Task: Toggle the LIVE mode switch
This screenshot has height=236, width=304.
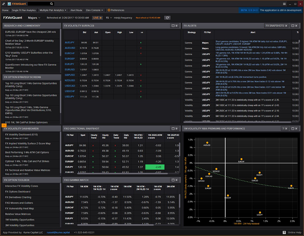Action: [x=97, y=18]
